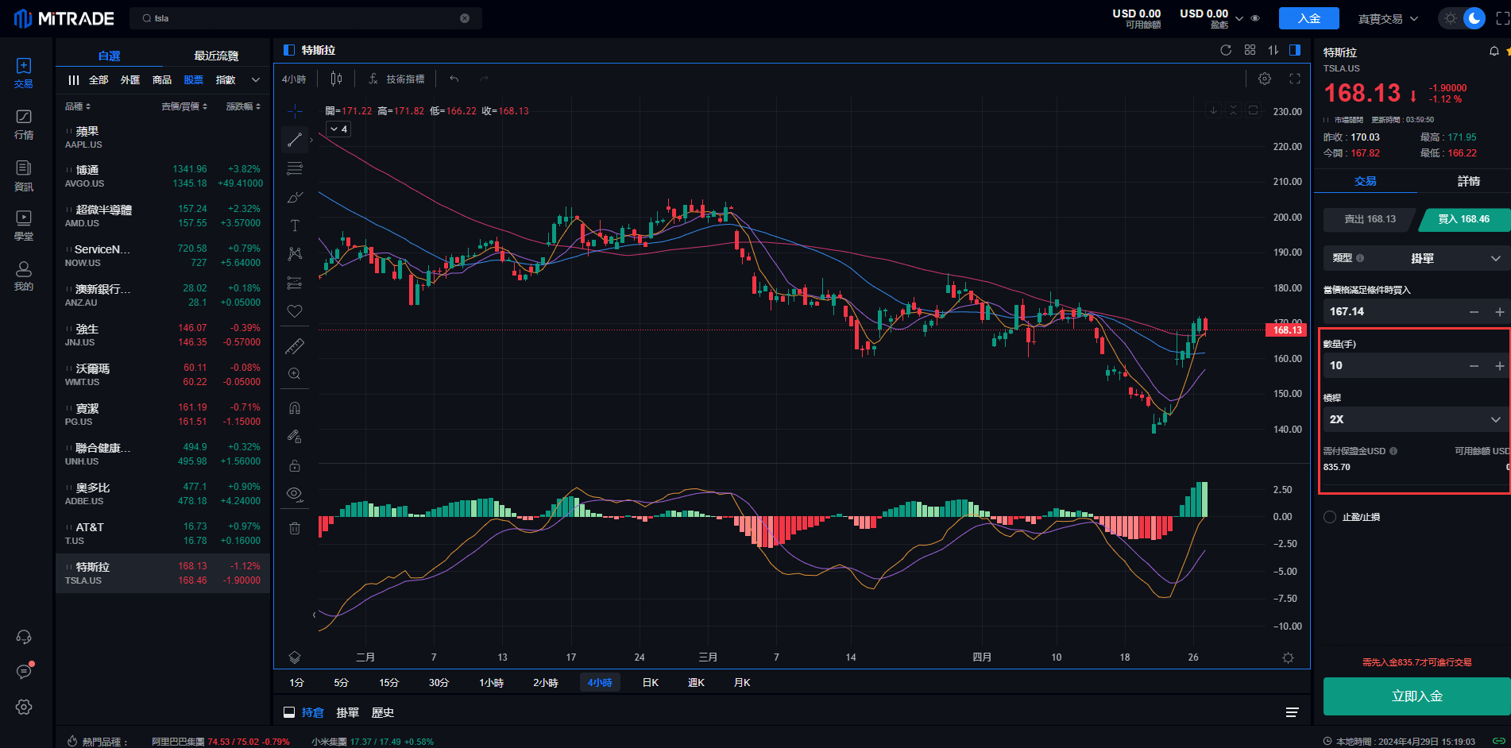Open the 詳情 details tab
Viewport: 1511px width, 748px height.
click(x=1468, y=181)
